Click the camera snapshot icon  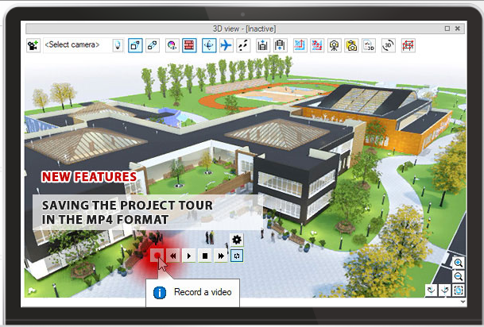[351, 45]
